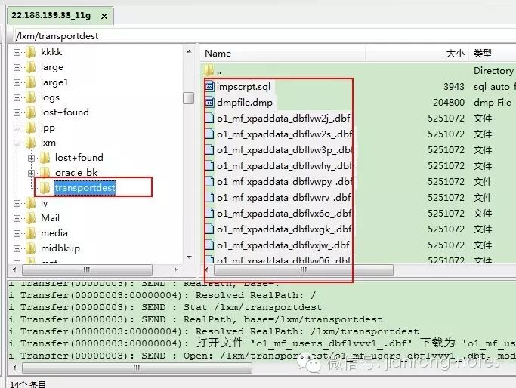Expand the lpp folder node

[x=17, y=128]
